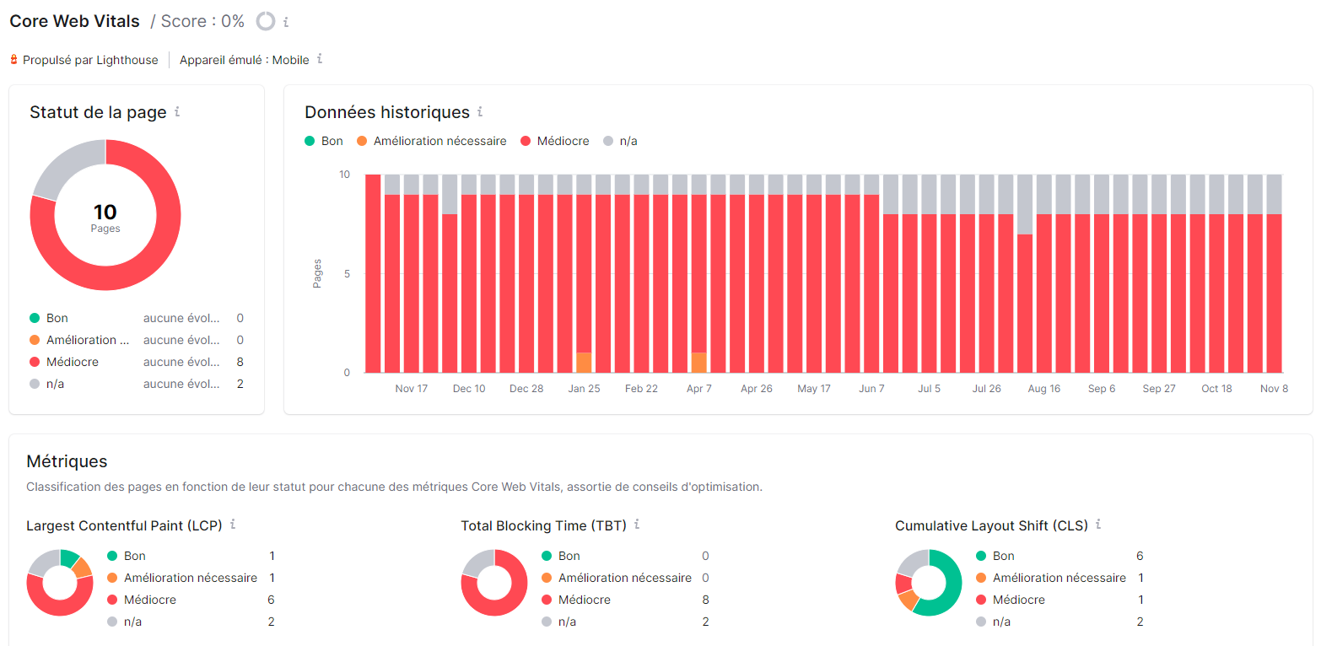Image resolution: width=1321 pixels, height=646 pixels.
Task: Click the LCP donut chart
Action: [60, 583]
